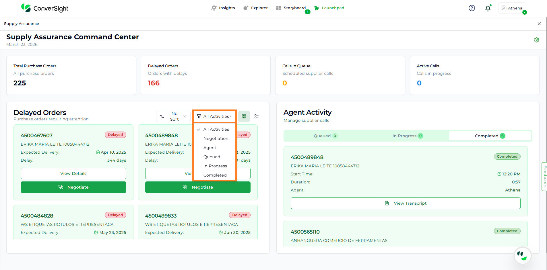Screen dimensions: 547x270
Task: Open the In Progress calls tab
Action: click(407, 136)
